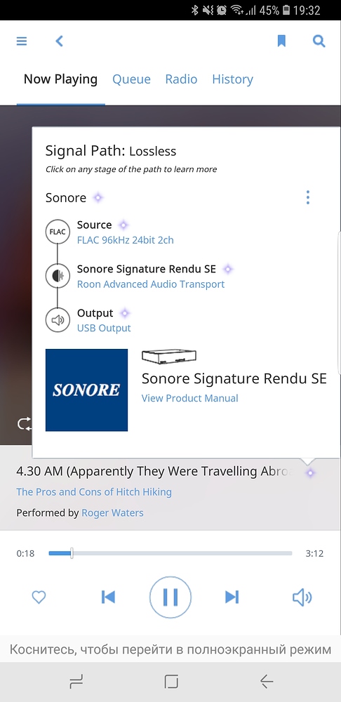Go back with the left chevron

click(59, 41)
